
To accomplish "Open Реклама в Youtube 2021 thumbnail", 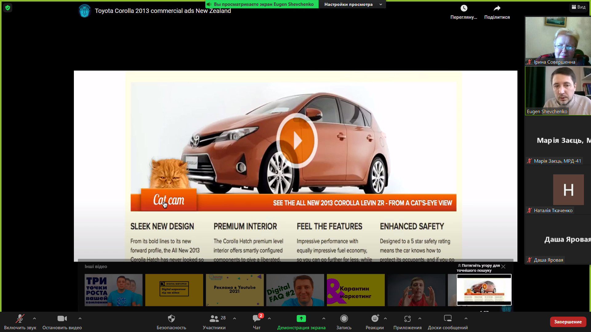I will (235, 290).
